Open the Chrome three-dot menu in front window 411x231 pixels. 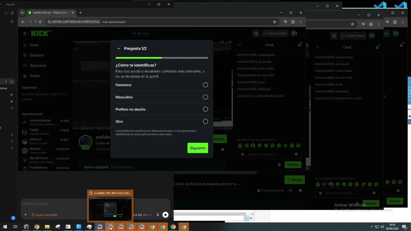click(301, 22)
